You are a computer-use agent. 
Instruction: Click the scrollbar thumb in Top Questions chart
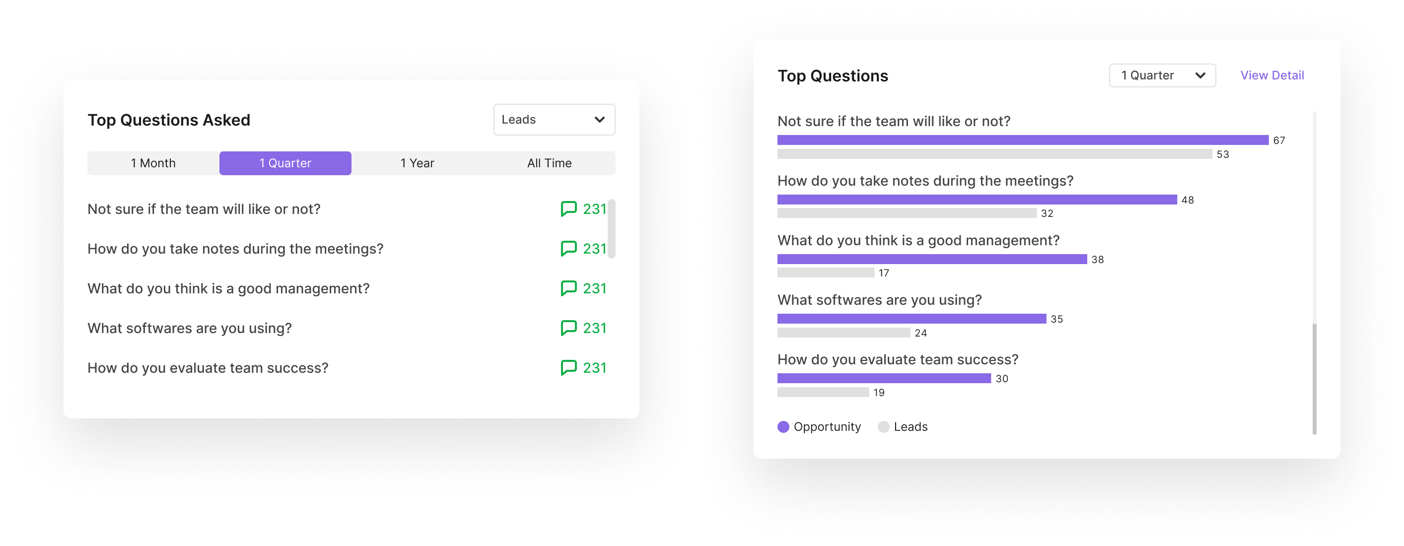click(1314, 379)
